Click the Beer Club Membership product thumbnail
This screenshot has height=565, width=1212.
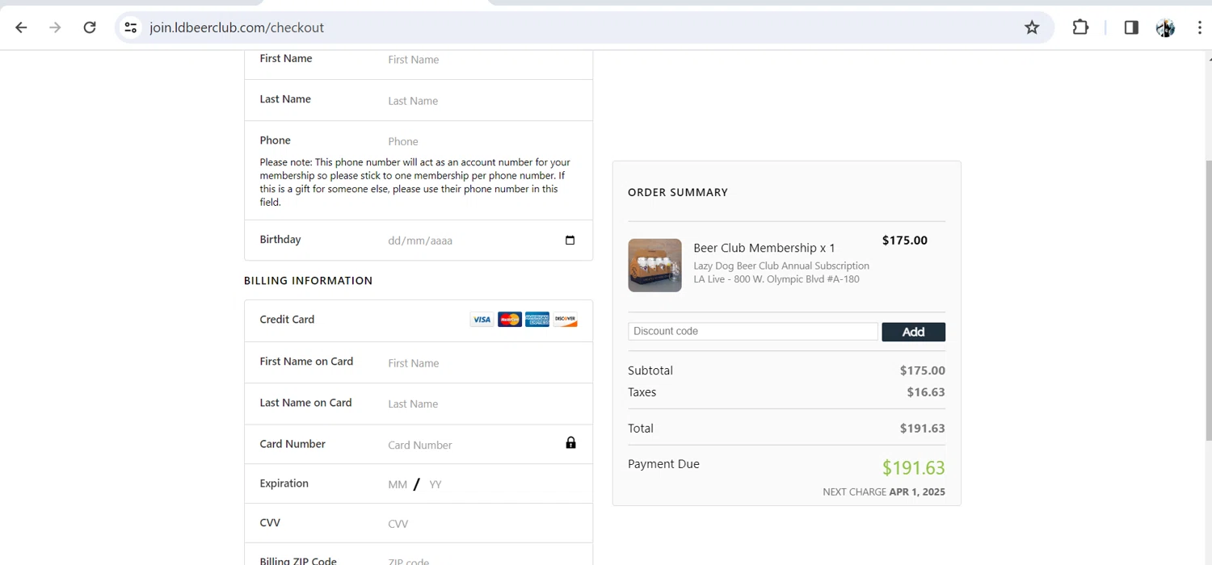654,265
